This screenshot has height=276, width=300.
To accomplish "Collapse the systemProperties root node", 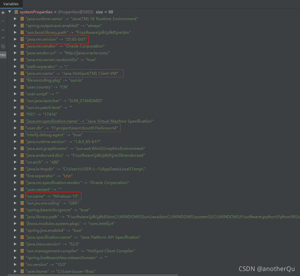I will coord(10,12).
